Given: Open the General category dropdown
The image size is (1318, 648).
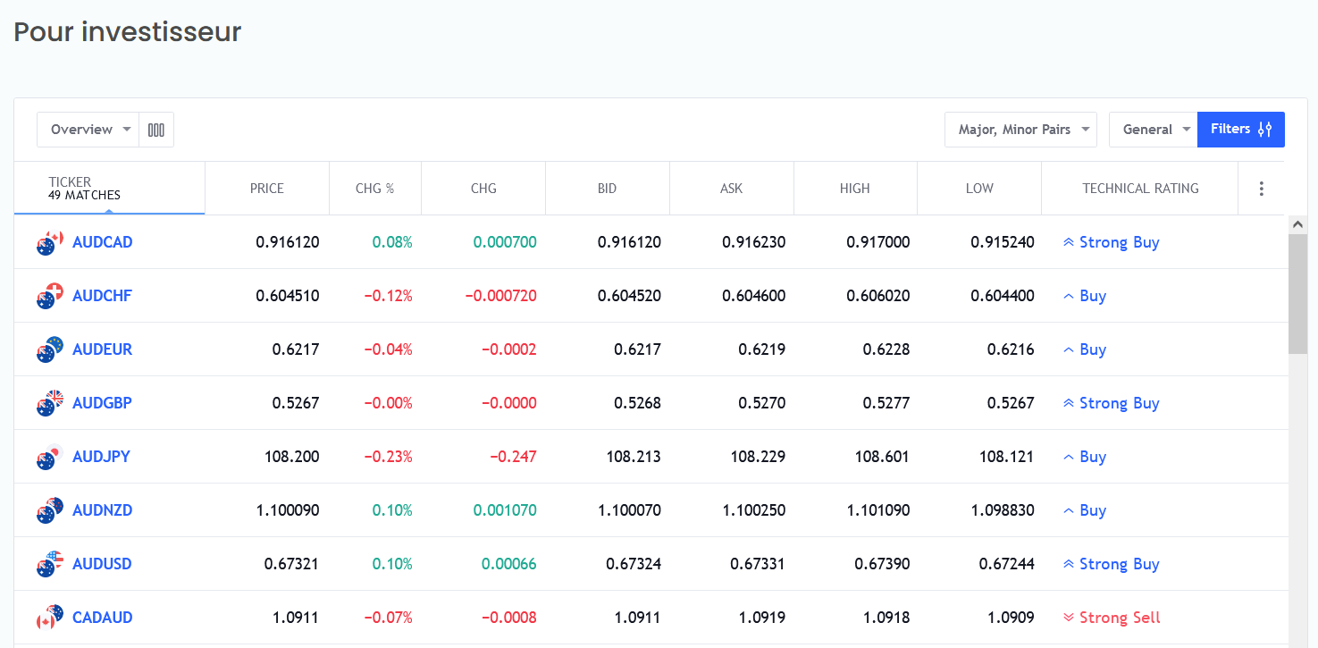Looking at the screenshot, I should (x=1154, y=129).
